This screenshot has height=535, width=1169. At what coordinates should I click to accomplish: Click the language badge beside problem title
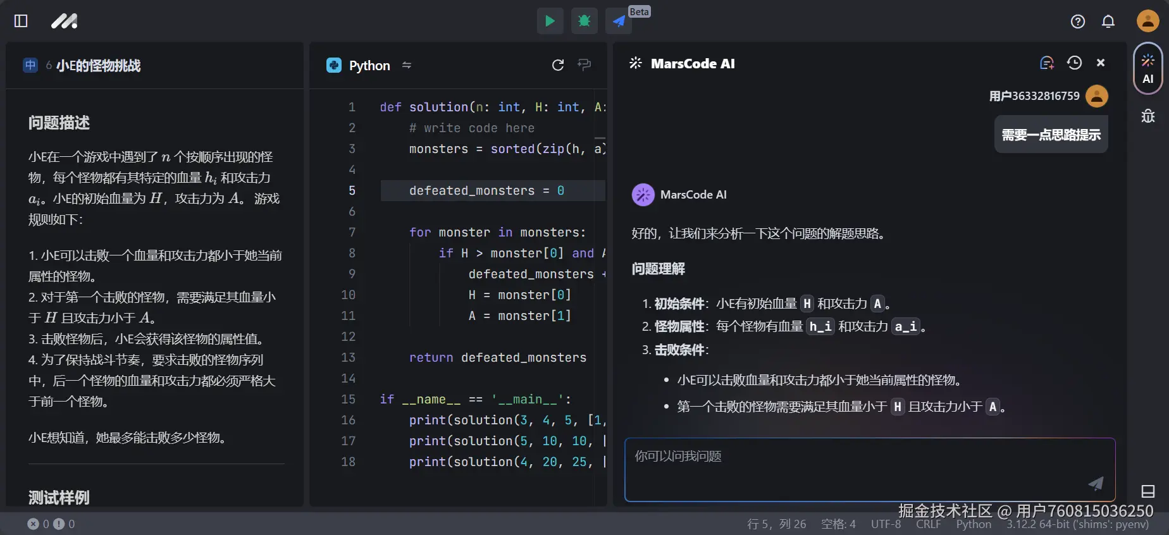[30, 65]
